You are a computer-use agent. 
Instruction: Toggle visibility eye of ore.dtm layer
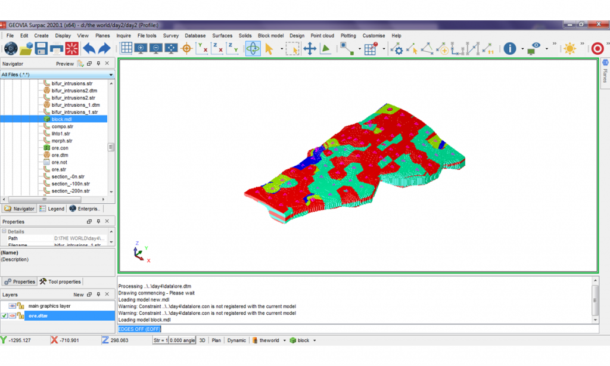point(13,315)
